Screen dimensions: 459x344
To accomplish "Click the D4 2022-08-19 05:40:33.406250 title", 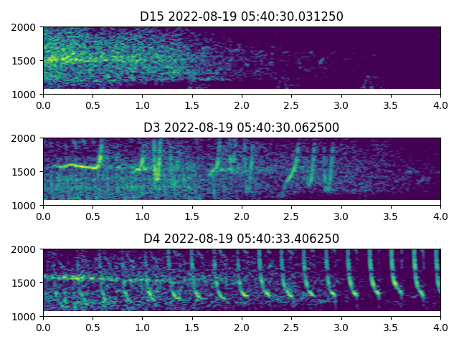I will pos(241,239).
